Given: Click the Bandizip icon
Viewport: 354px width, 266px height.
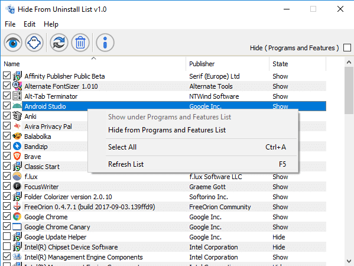Looking at the screenshot, I should [17, 146].
